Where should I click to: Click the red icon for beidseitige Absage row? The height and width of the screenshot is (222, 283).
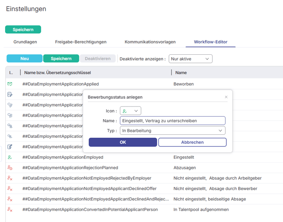[x=10, y=199]
